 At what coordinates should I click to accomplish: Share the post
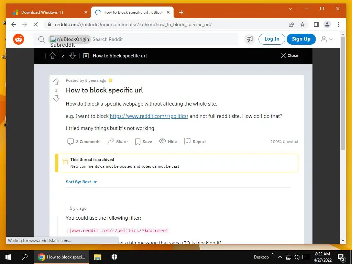[118, 142]
